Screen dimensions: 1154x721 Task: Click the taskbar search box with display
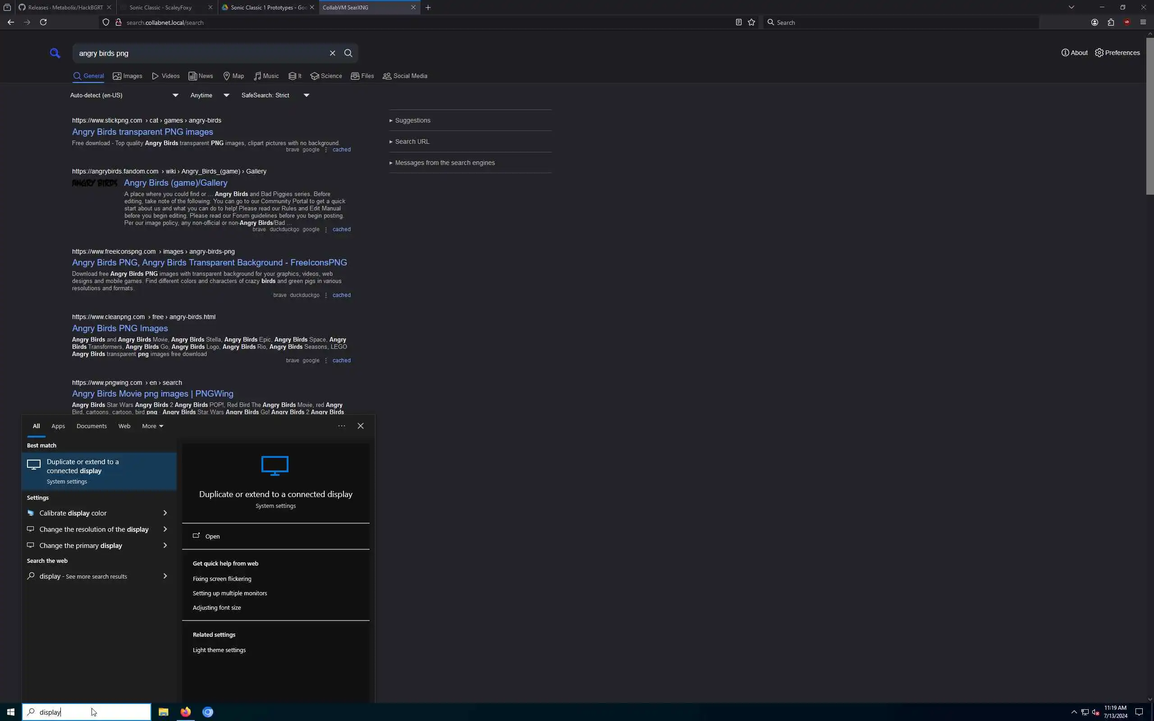tap(87, 712)
